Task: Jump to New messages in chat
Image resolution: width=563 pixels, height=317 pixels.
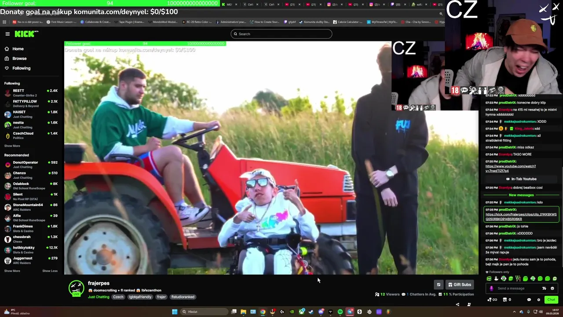Action: (x=521, y=195)
